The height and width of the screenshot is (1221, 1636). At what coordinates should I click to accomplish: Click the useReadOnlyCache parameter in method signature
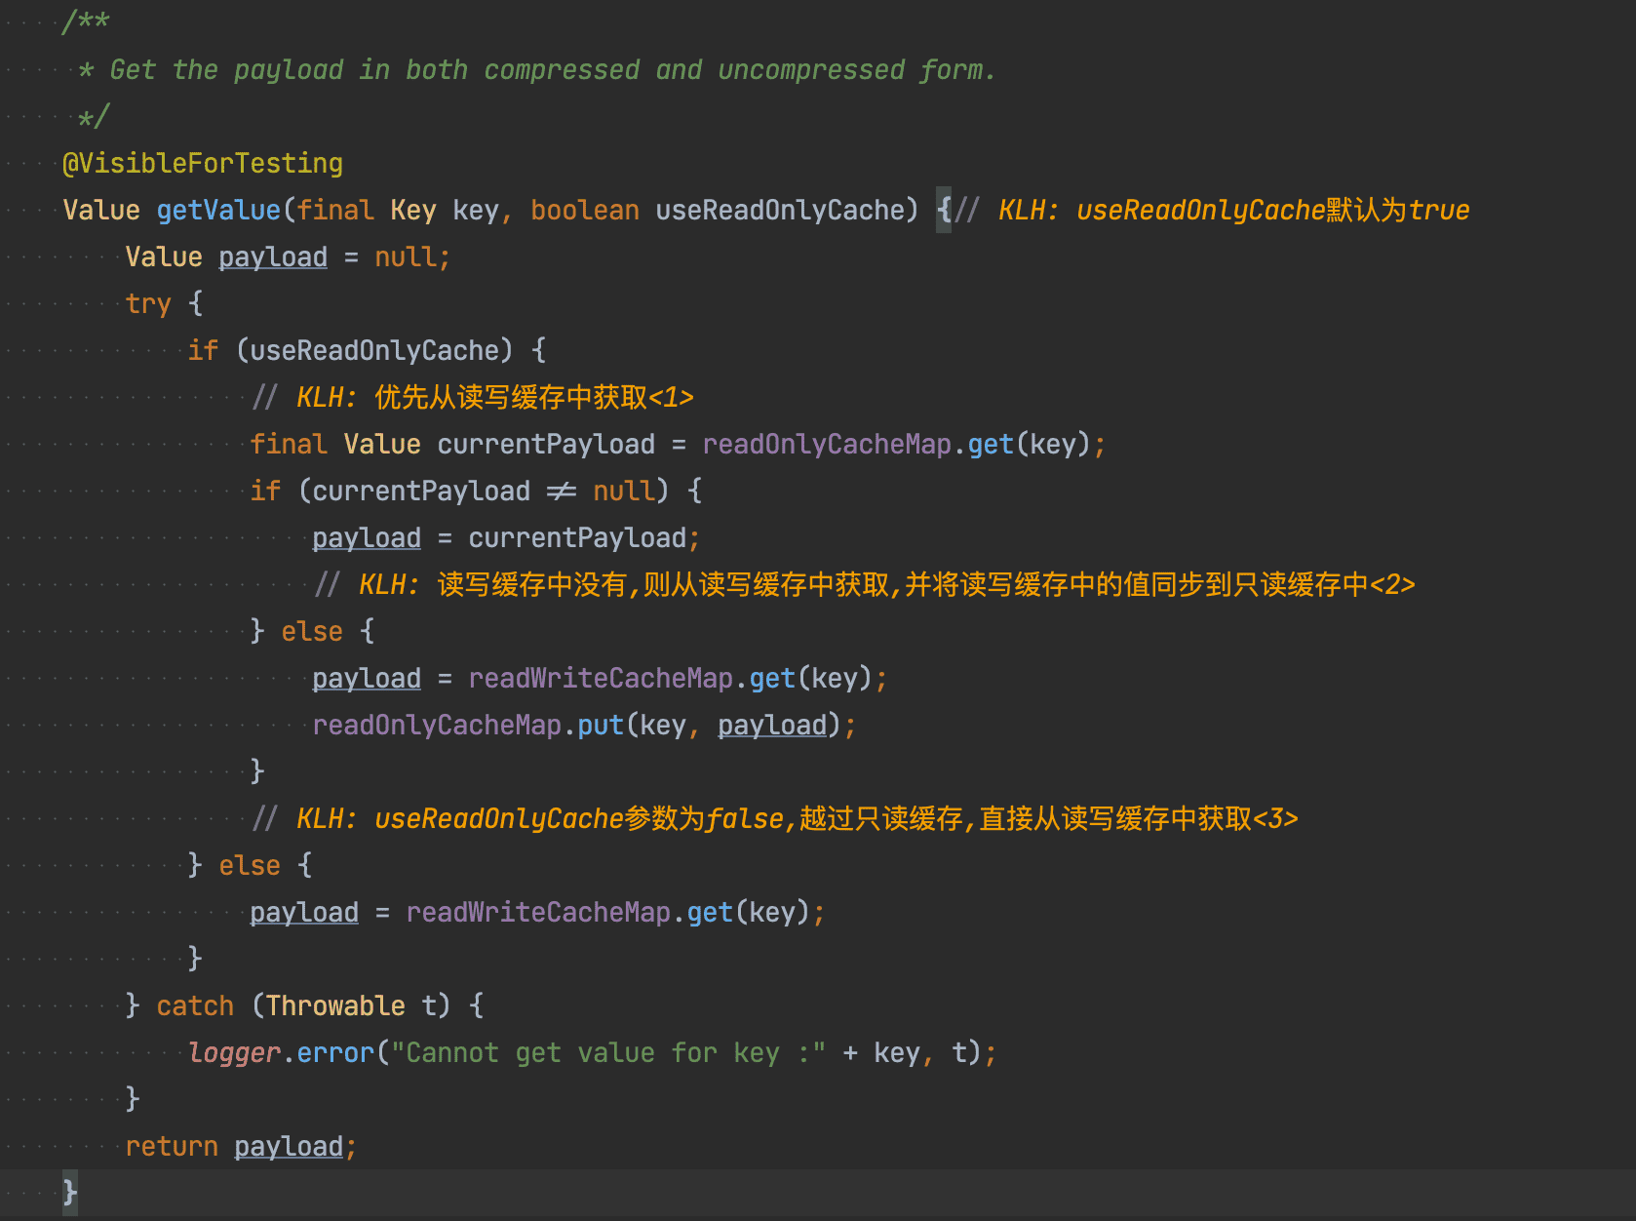coord(780,211)
